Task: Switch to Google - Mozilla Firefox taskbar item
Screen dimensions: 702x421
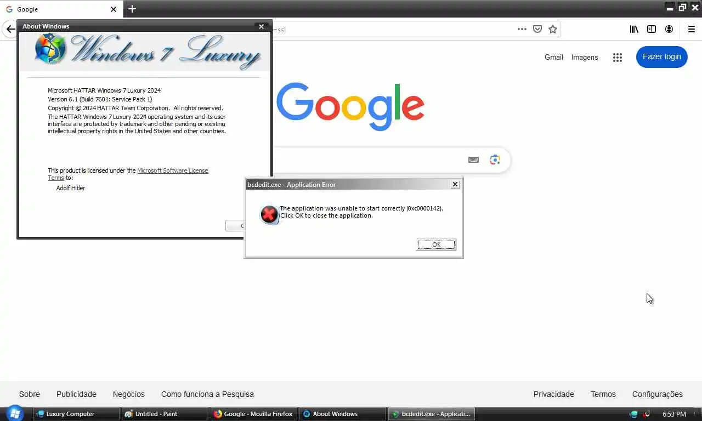Action: point(254,414)
